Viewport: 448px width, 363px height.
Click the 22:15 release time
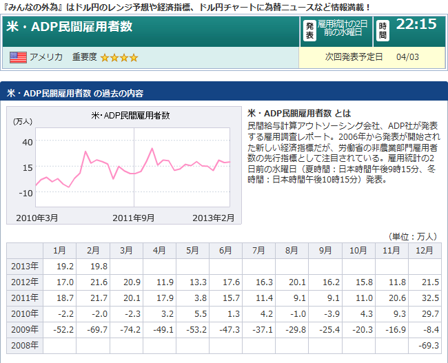coord(416,25)
